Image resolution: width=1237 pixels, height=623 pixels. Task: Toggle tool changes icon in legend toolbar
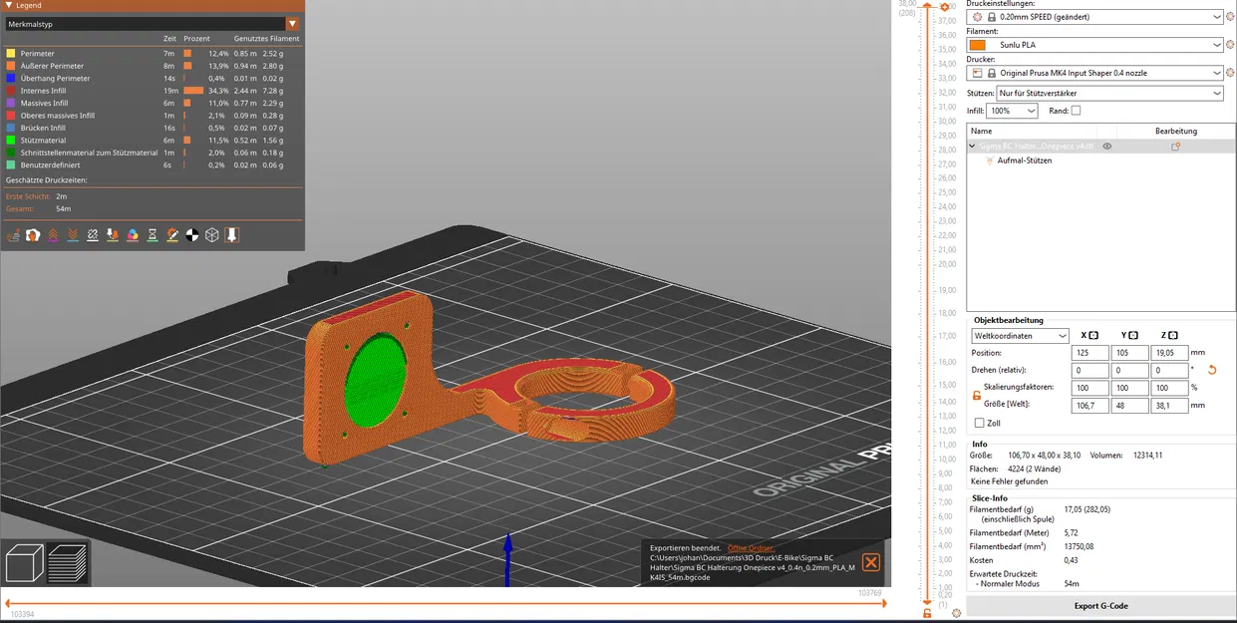pos(113,235)
